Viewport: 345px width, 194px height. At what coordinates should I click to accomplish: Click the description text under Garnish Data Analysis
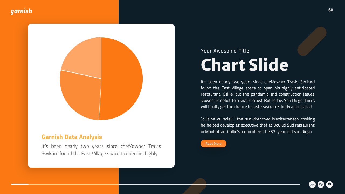(x=101, y=150)
